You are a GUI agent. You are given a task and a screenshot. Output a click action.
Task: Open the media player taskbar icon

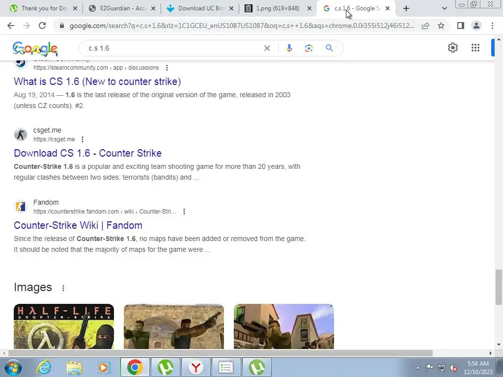(104, 367)
